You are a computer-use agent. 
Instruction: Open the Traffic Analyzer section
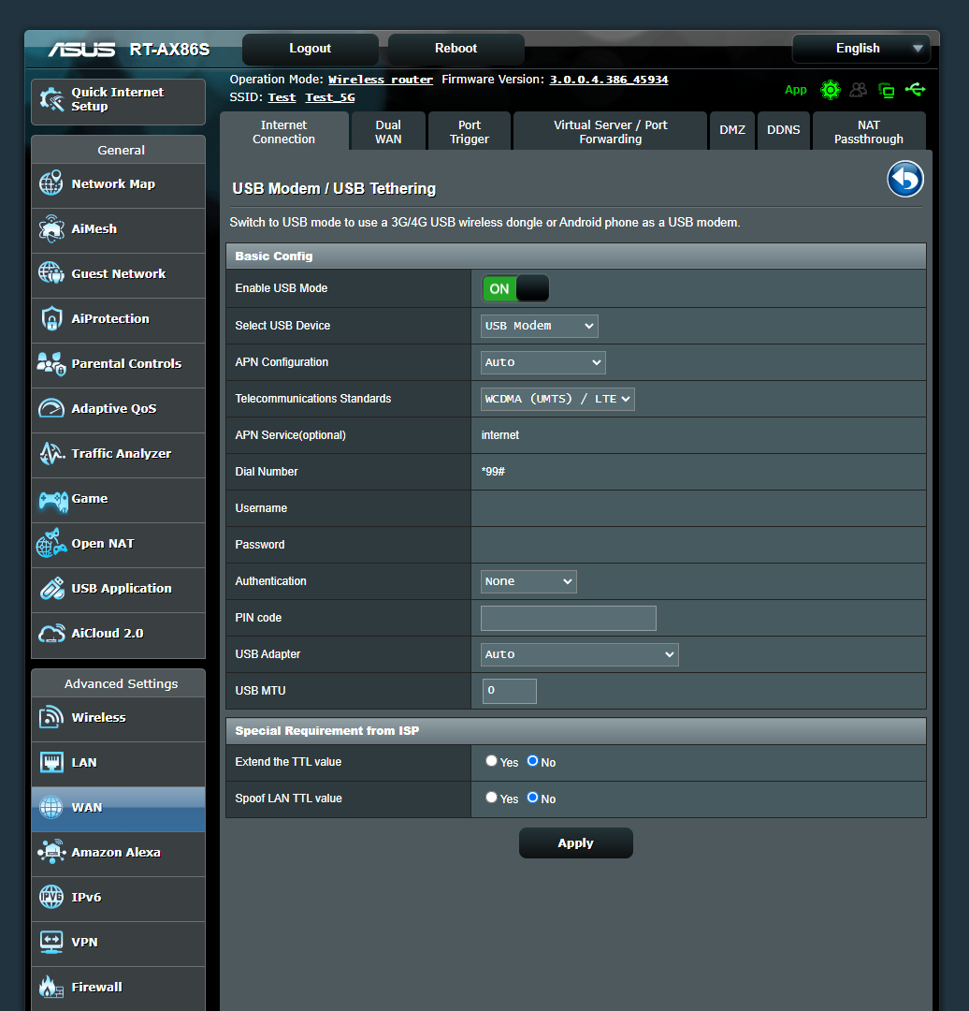110,455
